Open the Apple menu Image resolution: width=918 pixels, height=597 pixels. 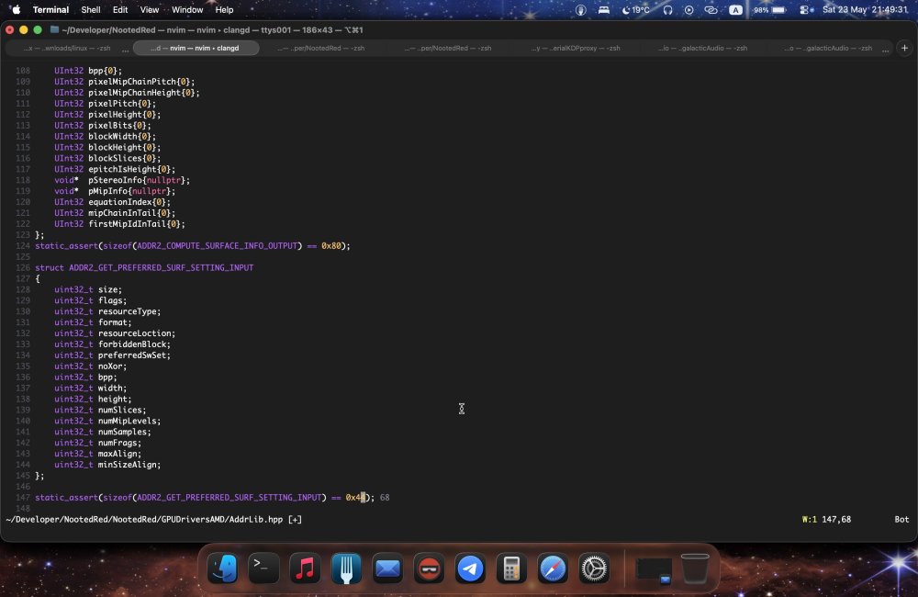(17, 9)
